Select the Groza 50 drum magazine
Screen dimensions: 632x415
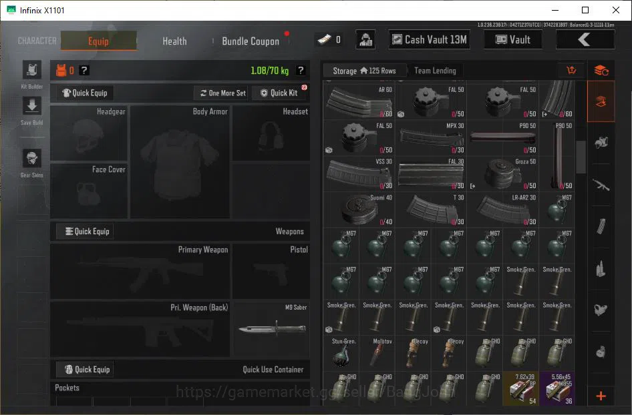(x=502, y=173)
